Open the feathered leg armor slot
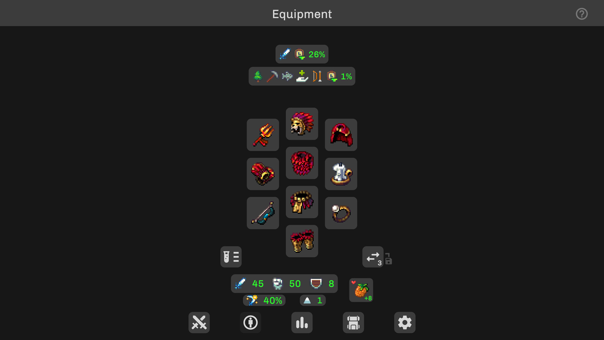Image resolution: width=604 pixels, height=340 pixels. pyautogui.click(x=302, y=202)
